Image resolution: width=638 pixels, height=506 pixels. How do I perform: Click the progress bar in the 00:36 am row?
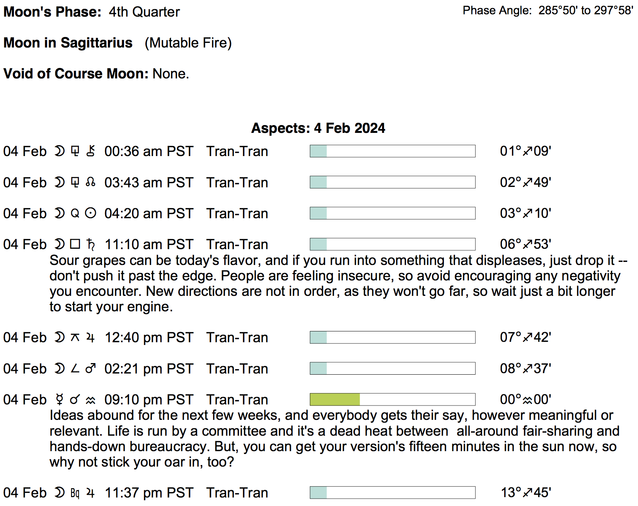(392, 151)
